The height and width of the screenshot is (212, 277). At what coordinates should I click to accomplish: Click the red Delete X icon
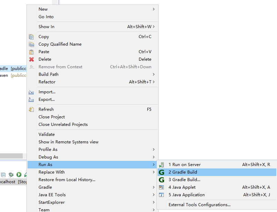[x=31, y=59]
